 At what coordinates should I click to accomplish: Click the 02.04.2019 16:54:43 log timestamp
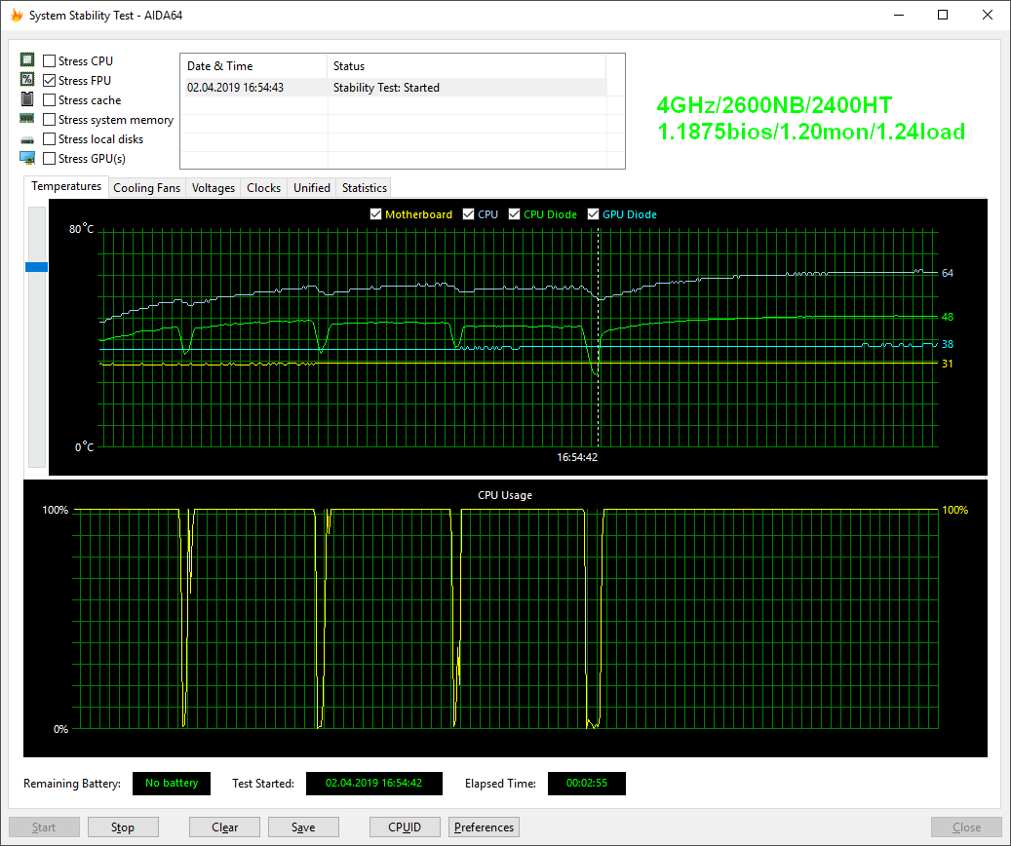pyautogui.click(x=235, y=88)
